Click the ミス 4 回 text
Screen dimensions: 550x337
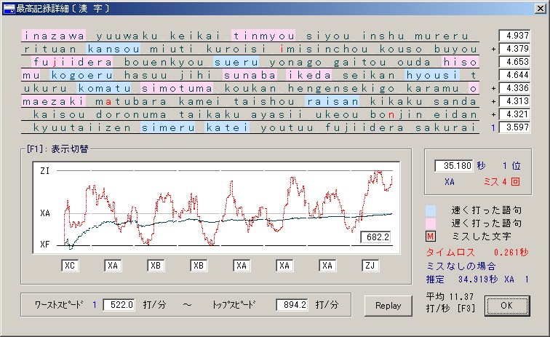[x=501, y=182]
